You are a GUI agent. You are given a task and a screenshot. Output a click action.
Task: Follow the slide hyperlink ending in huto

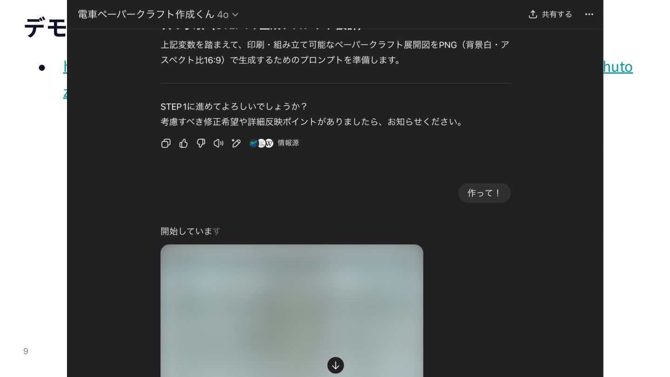click(x=618, y=67)
